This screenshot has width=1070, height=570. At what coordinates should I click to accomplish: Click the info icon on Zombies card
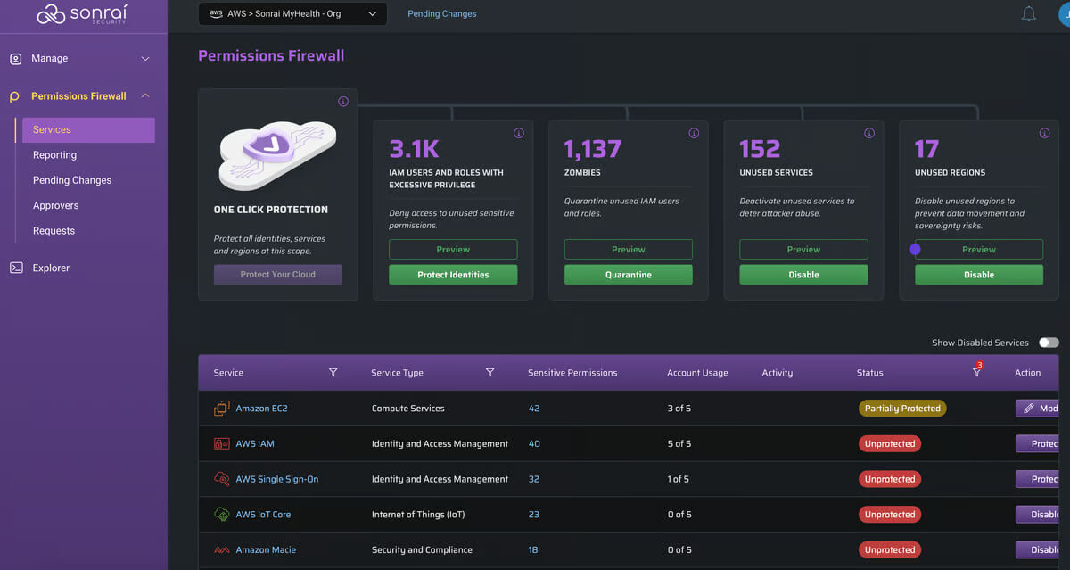pyautogui.click(x=694, y=133)
